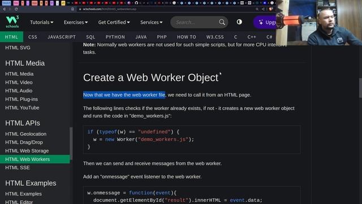The image size is (362, 204).
Task: Open the HTML Media sidebar link
Action: click(19, 74)
